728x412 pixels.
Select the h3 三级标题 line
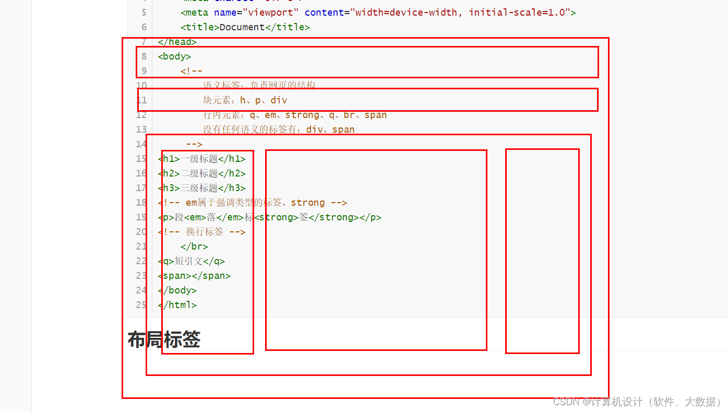(x=201, y=188)
